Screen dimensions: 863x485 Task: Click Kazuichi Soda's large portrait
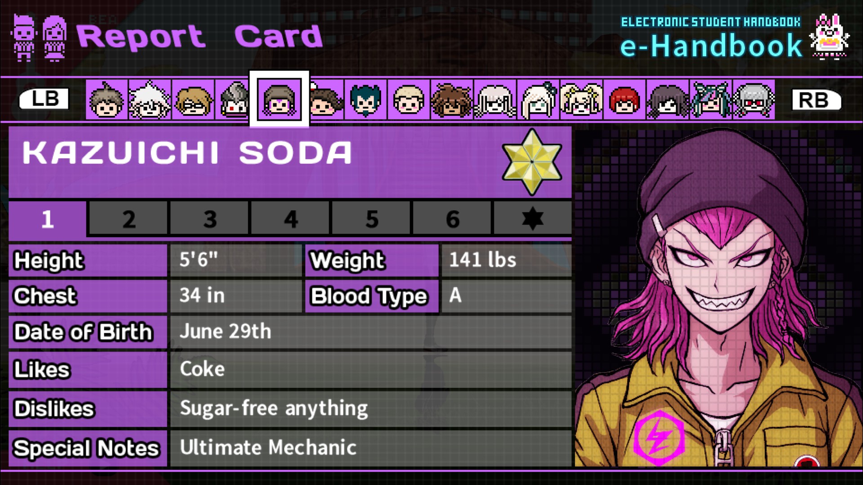click(718, 298)
